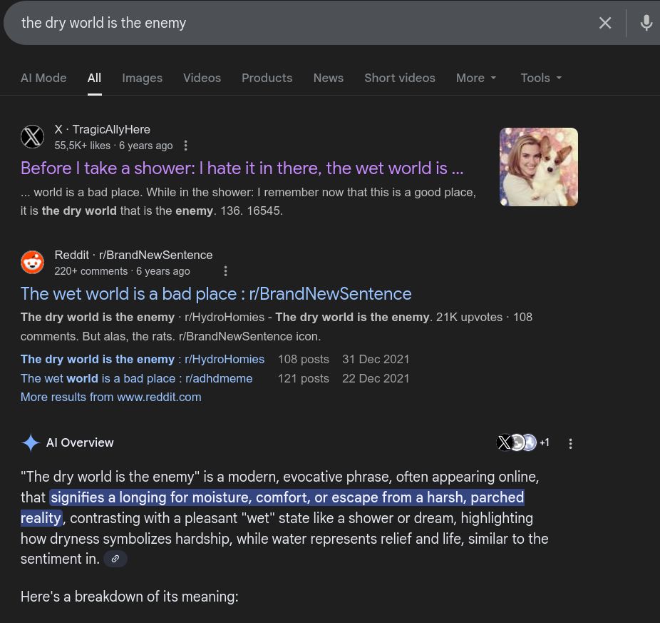
Task: Open More results from www.reddit.com
Action: tap(110, 397)
